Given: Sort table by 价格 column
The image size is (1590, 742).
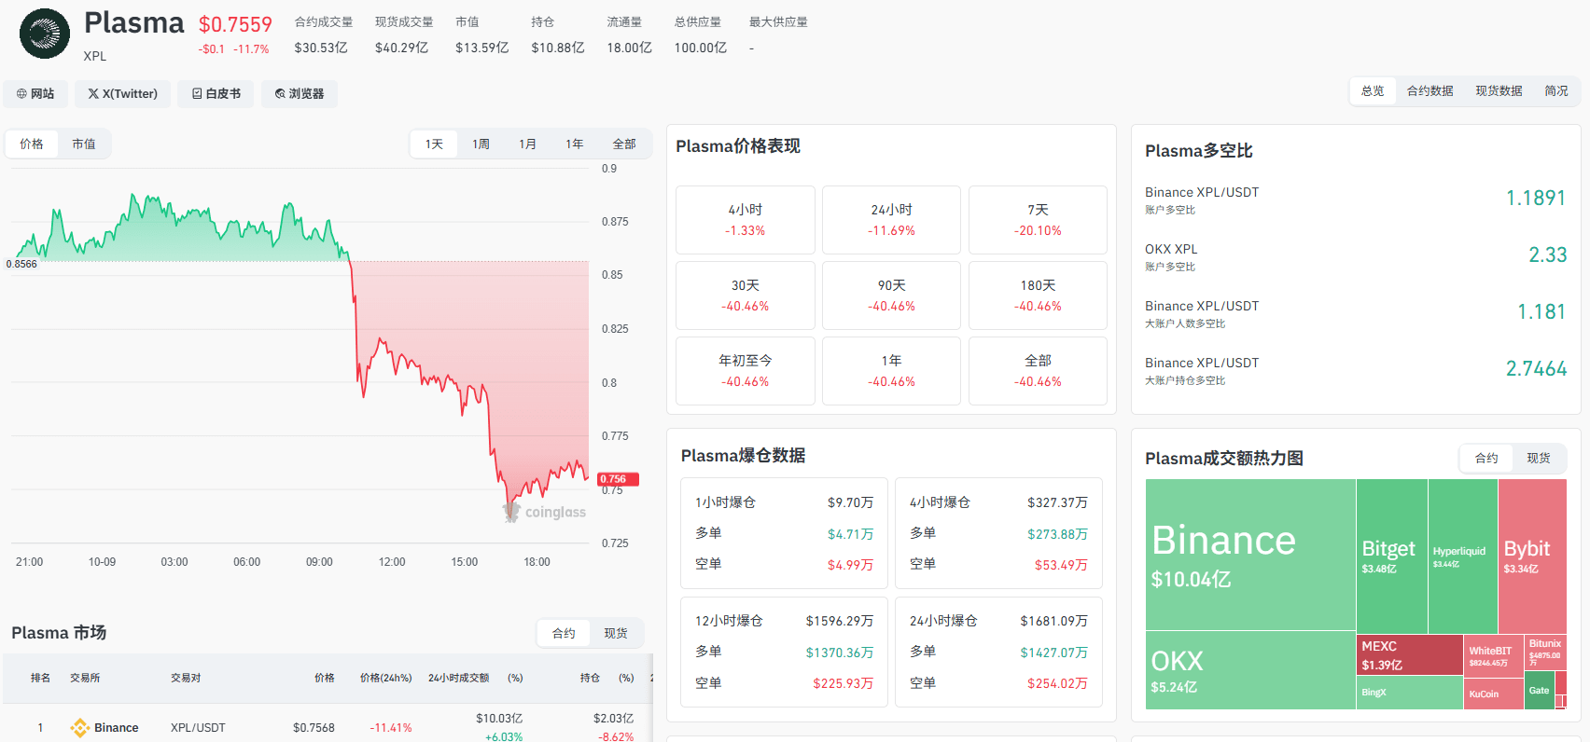Looking at the screenshot, I should pyautogui.click(x=324, y=678).
